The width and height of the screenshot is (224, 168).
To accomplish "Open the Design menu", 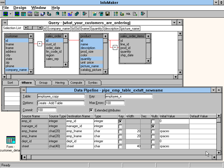I will [x=20, y=8].
